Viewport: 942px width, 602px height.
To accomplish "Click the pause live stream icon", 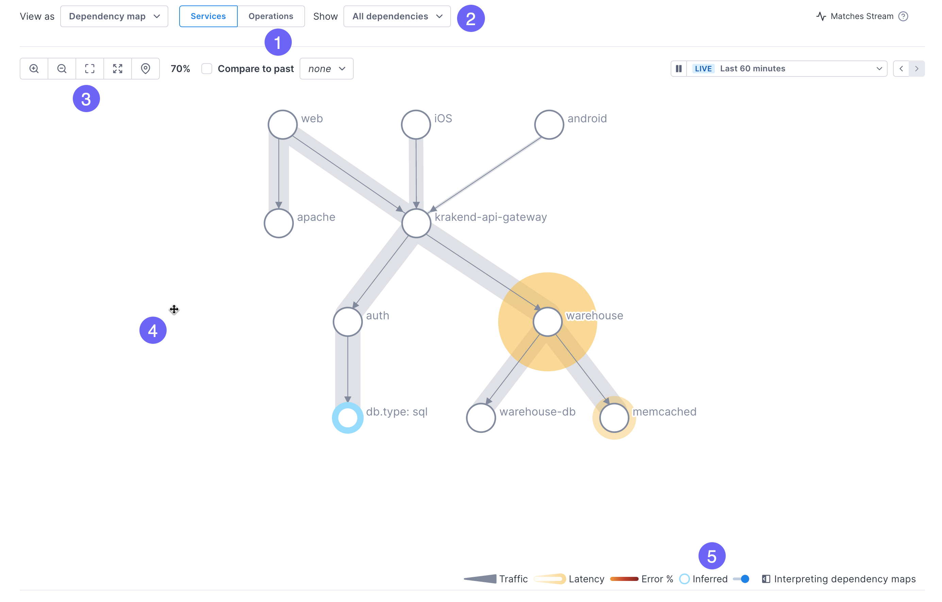I will point(679,68).
